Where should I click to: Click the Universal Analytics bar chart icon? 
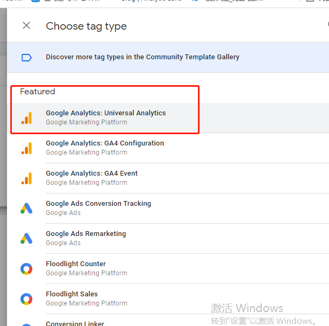(x=26, y=118)
